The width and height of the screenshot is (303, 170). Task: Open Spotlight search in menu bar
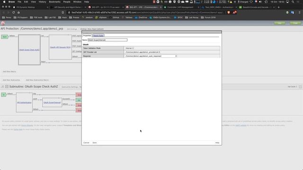[x=293, y=2]
